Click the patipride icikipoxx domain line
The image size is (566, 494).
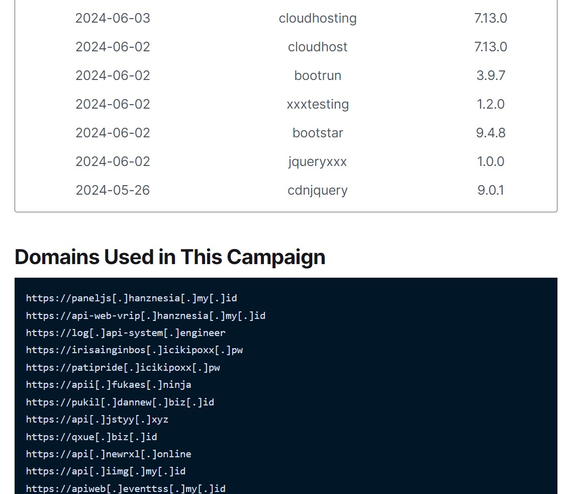point(123,368)
